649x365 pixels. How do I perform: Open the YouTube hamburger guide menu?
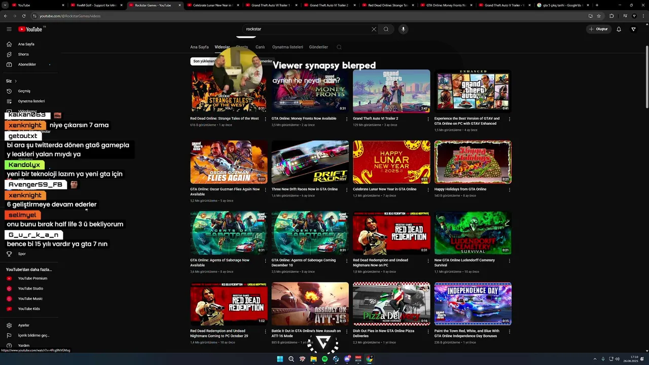(9, 29)
